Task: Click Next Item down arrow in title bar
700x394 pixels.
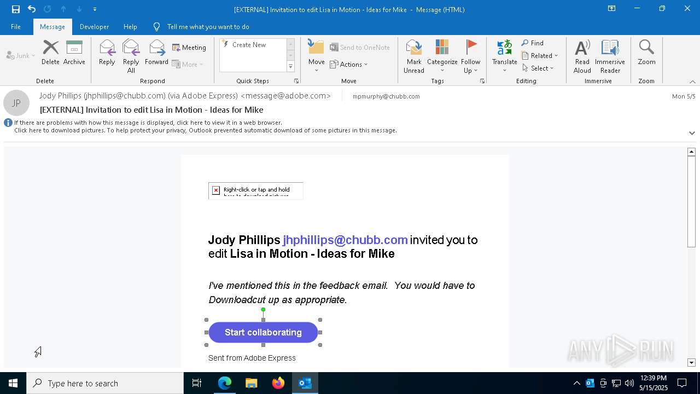Action: tap(79, 9)
